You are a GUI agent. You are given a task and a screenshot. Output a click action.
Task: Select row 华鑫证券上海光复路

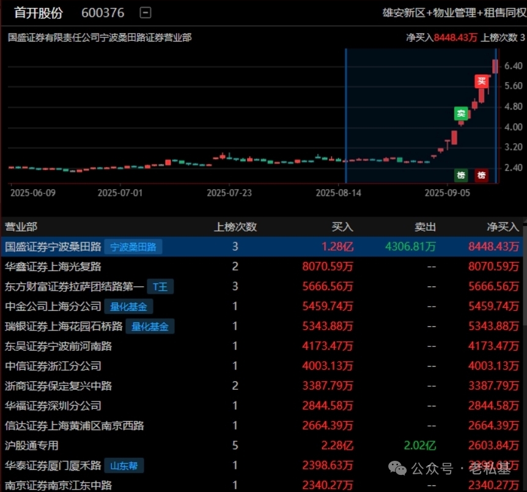262,267
